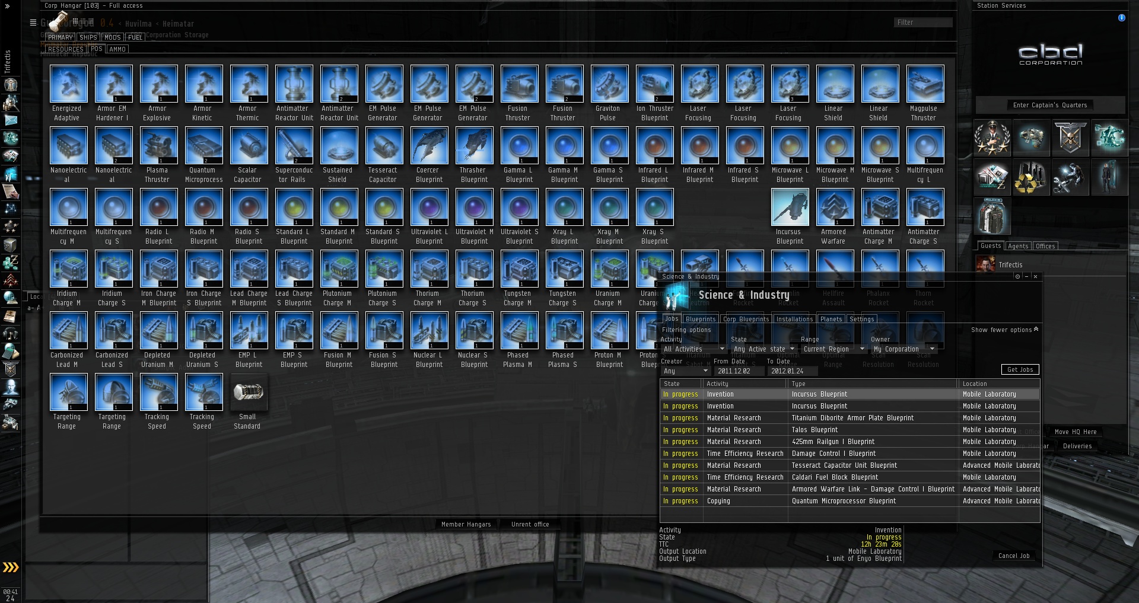
Task: Select the Ultraviolet S Blueprint crystal
Action: (x=520, y=207)
